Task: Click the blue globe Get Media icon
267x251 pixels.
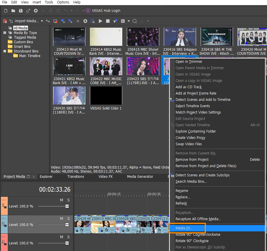Action: (70, 21)
